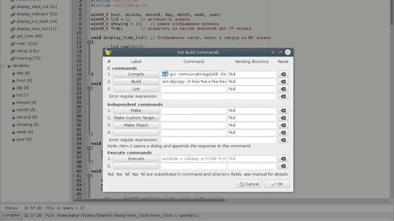The width and height of the screenshot is (394, 221).
Task: Focus the Make Object command field
Action: click(194, 125)
